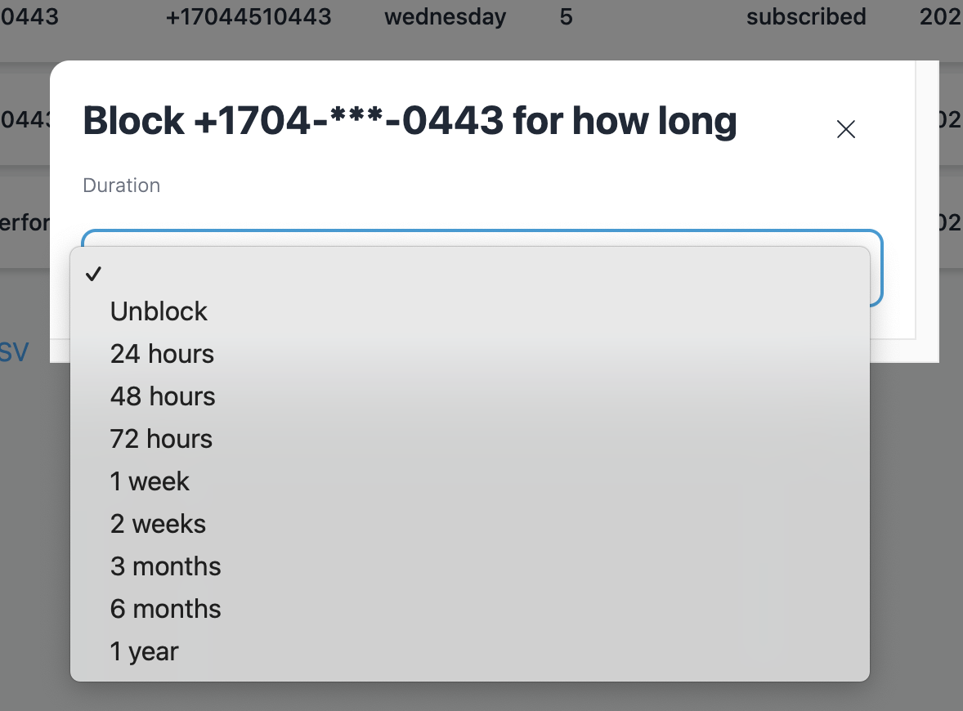Image resolution: width=963 pixels, height=711 pixels.
Task: Select the blank checked option
Action: click(245, 274)
